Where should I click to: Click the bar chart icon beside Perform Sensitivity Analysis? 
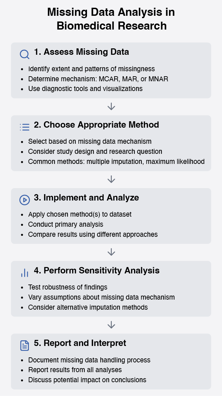[25, 272]
